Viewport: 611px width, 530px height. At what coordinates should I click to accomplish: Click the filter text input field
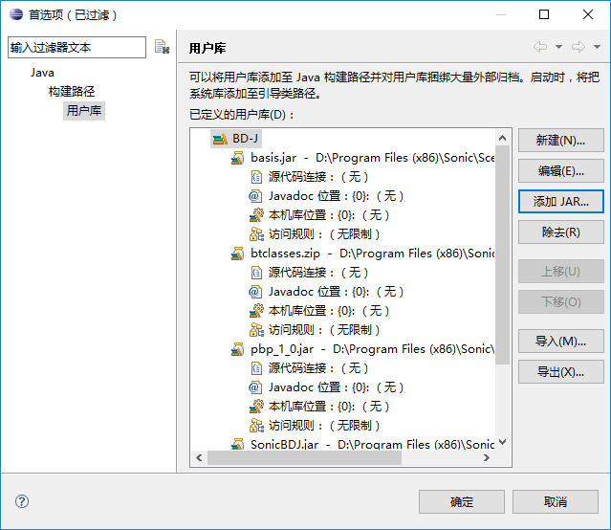tap(76, 48)
